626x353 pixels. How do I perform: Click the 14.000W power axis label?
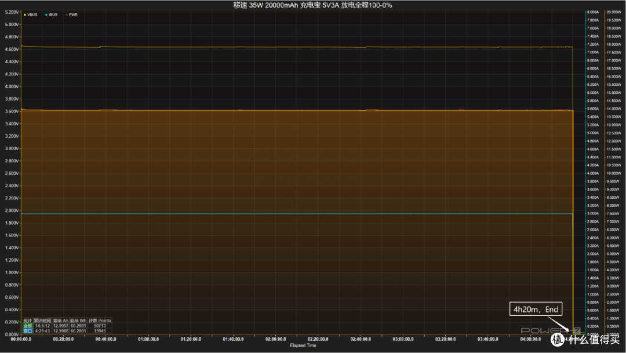[x=614, y=108]
